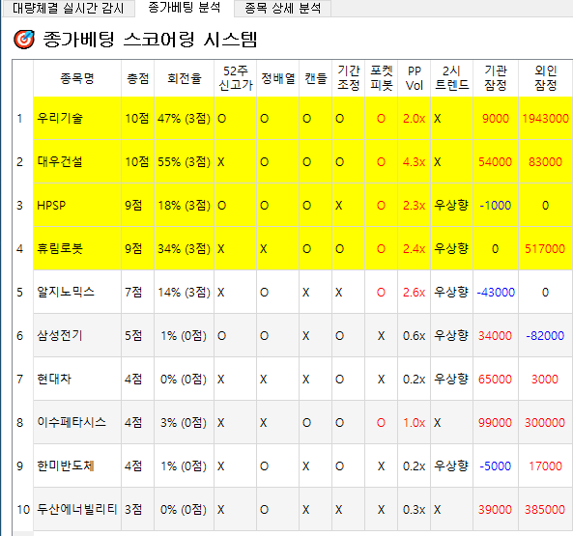Sort by 총점 column header
573x536 pixels.
tap(137, 78)
